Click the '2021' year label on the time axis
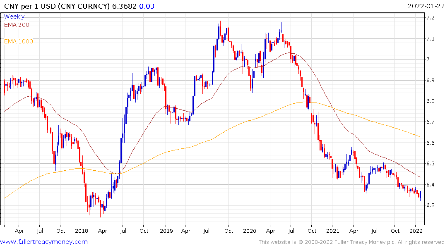 (x=333, y=231)
